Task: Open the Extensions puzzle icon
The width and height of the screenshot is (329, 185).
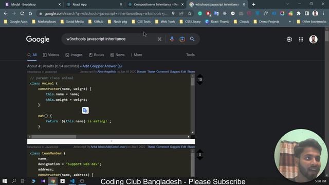Action: coord(299,13)
